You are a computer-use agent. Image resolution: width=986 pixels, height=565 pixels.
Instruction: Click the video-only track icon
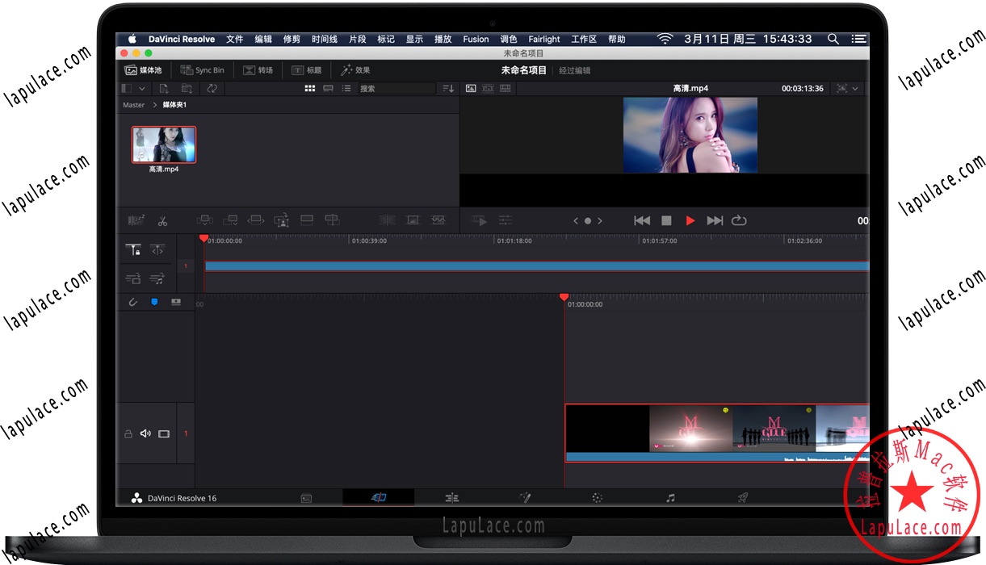pyautogui.click(x=133, y=278)
